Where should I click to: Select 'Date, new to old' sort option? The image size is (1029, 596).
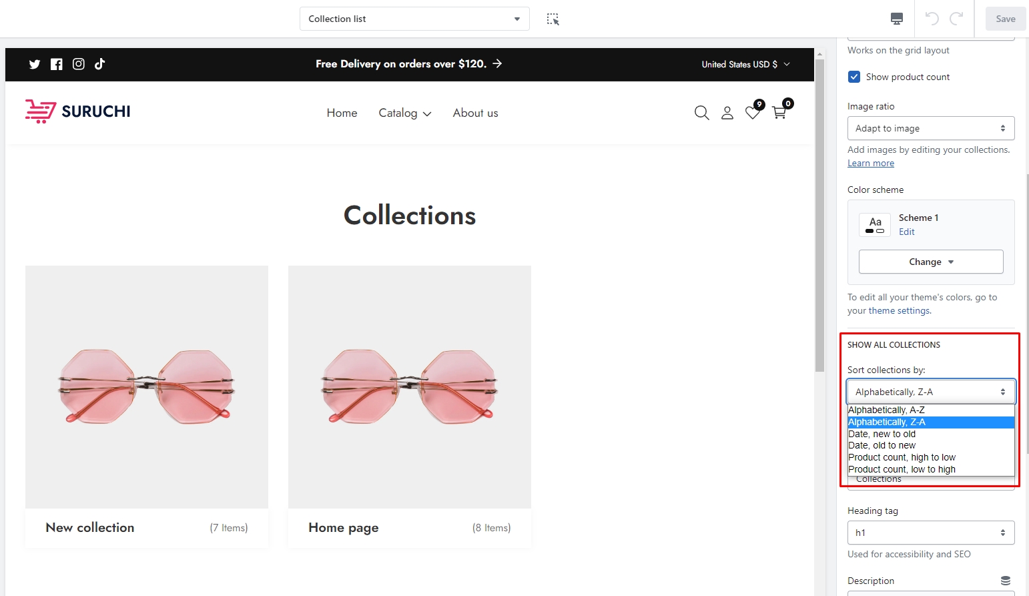[882, 434]
